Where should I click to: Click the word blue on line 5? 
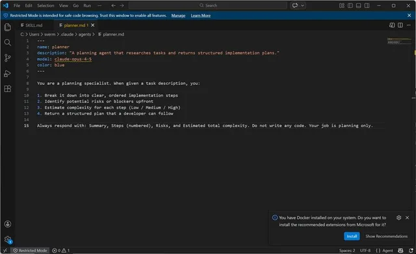coord(59,65)
